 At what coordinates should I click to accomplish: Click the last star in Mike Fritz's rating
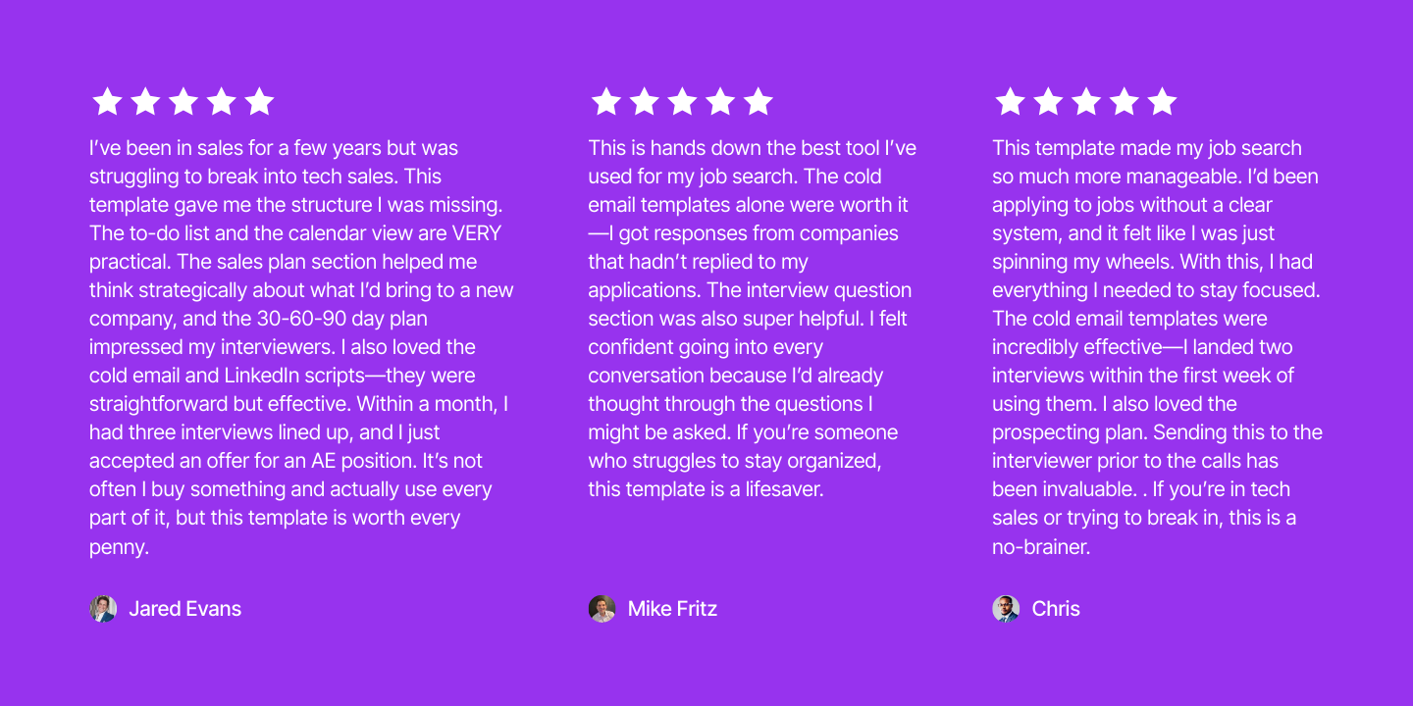(x=759, y=101)
